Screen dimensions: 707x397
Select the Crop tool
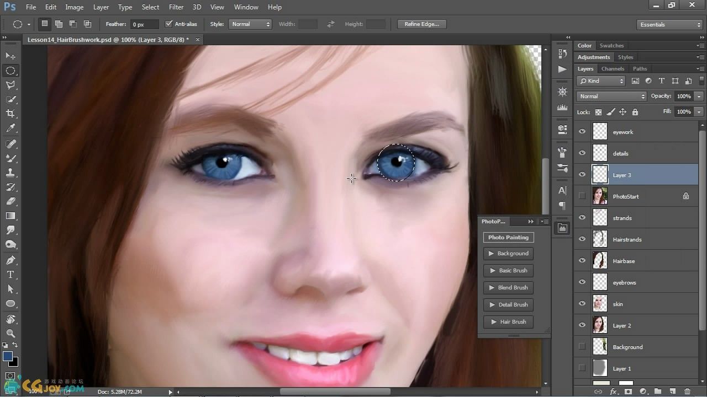(10, 114)
